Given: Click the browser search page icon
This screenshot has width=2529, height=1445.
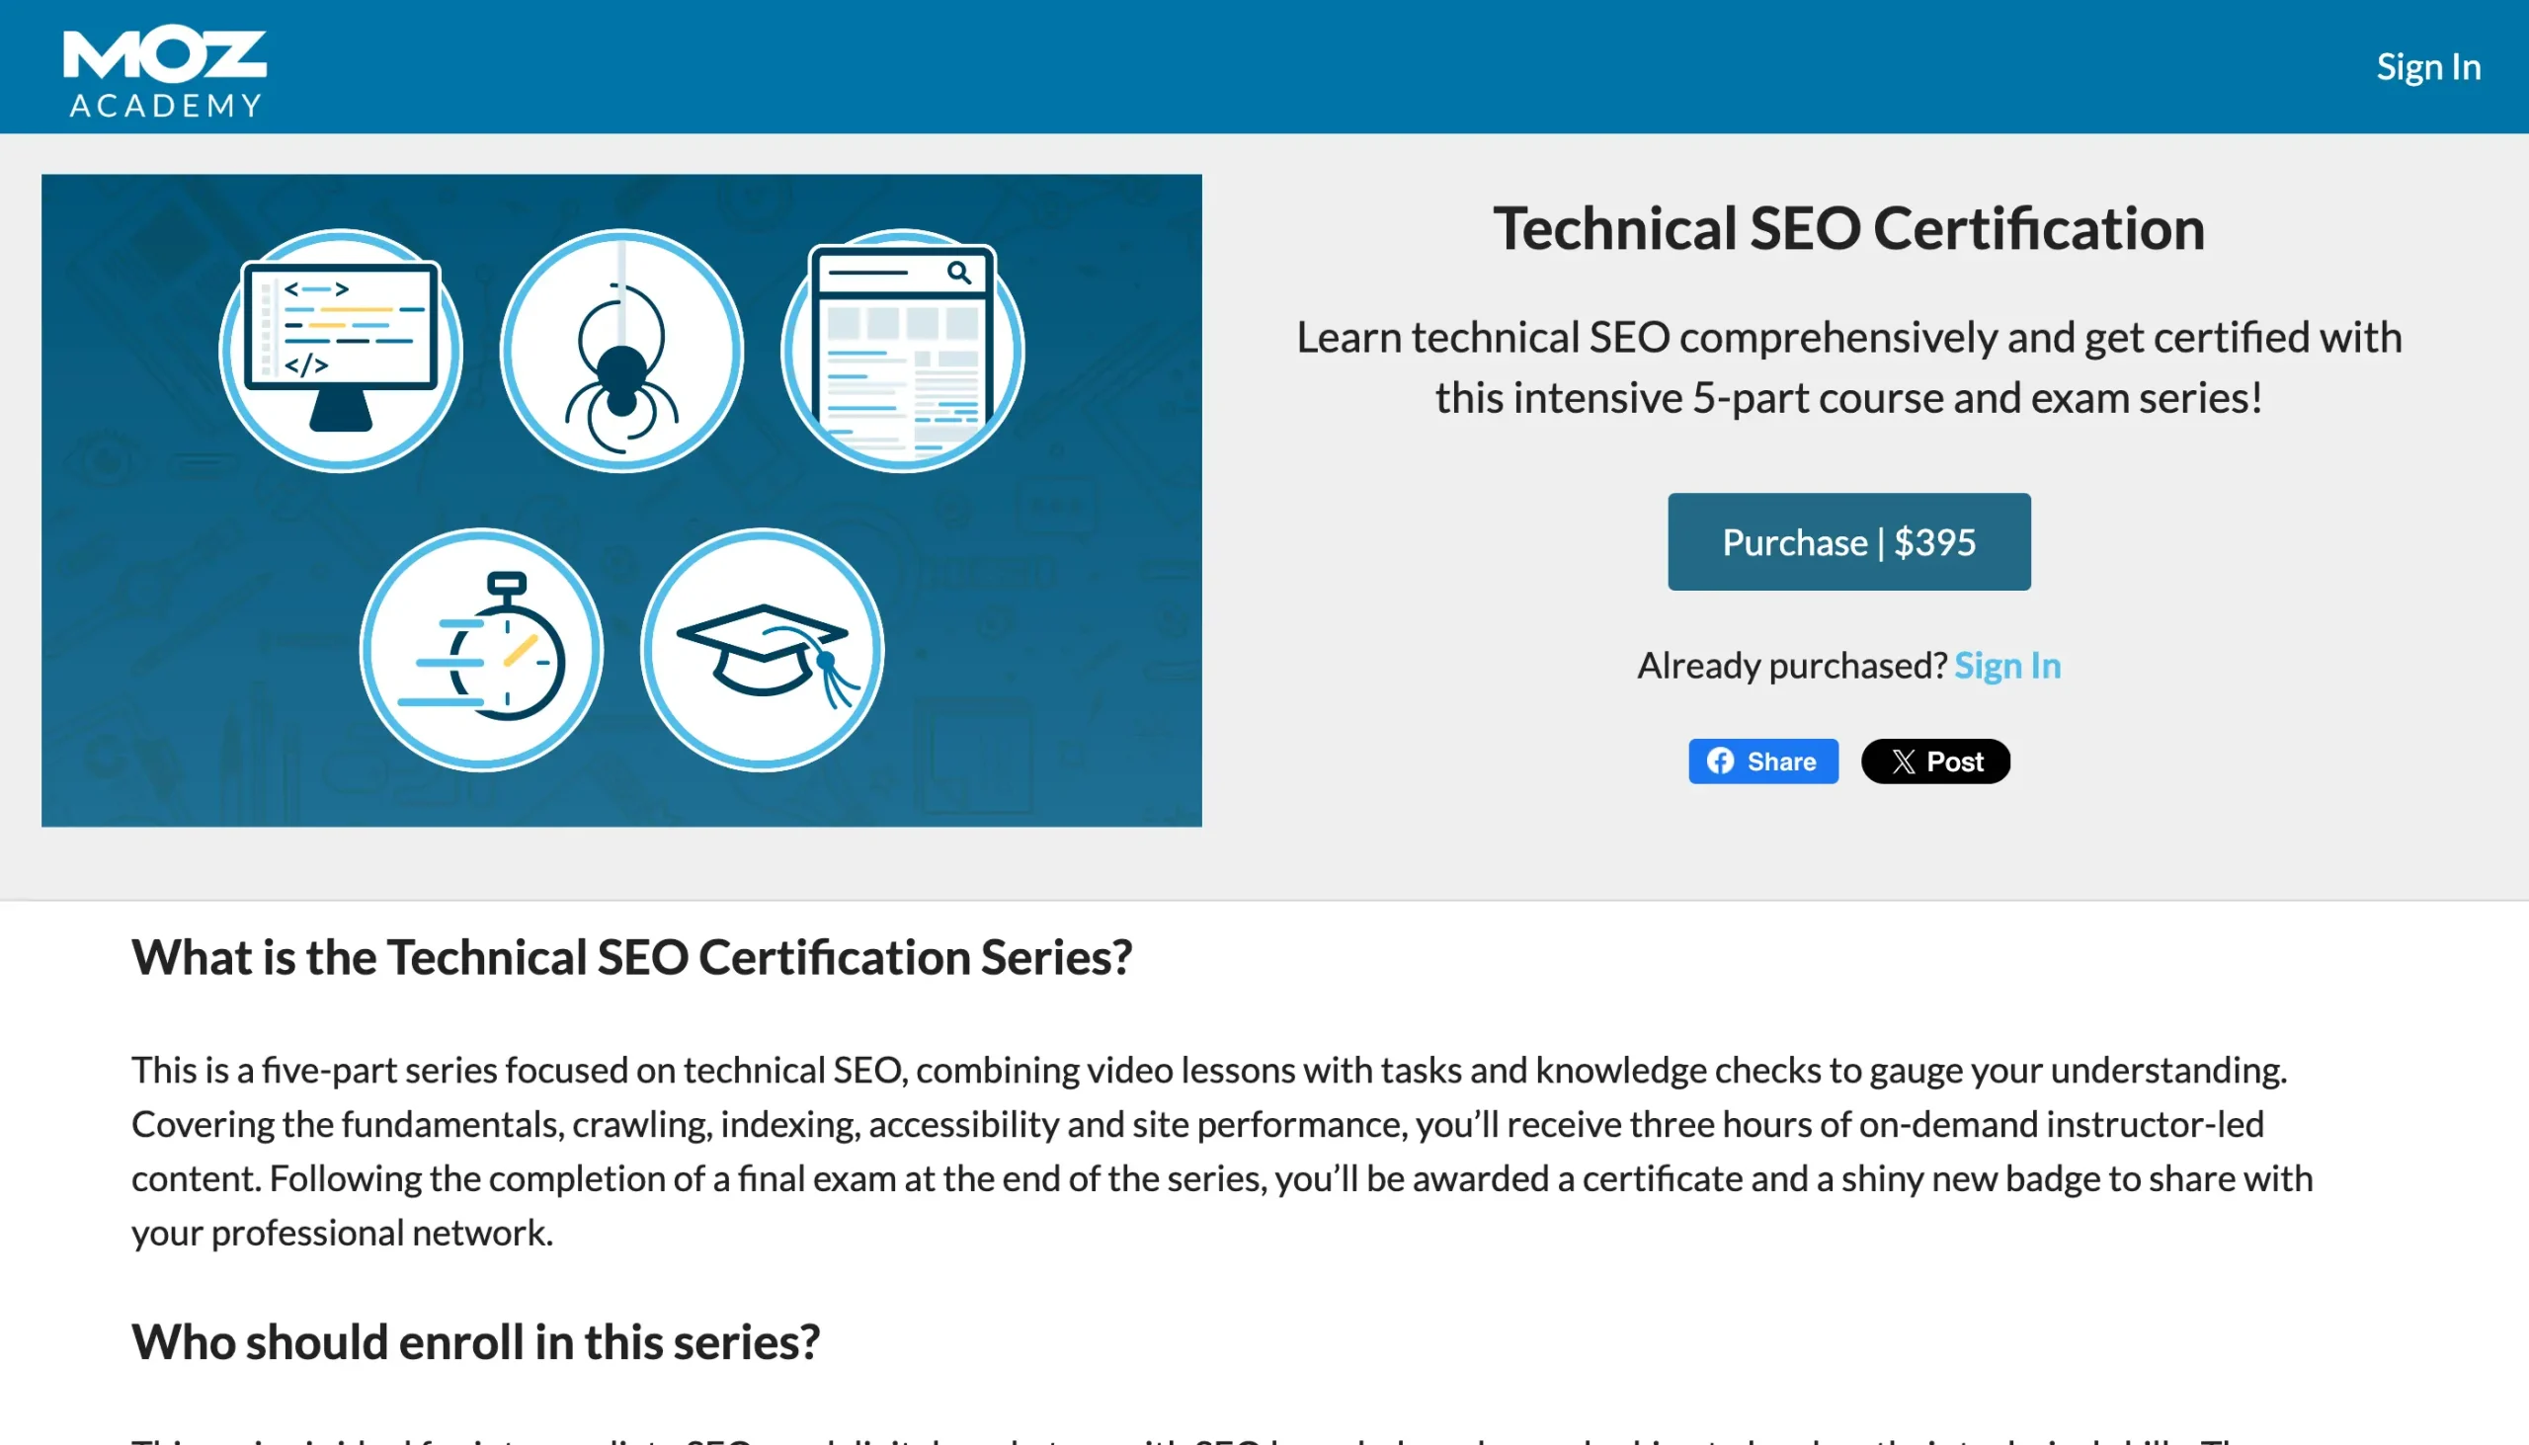Looking at the screenshot, I should (902, 351).
